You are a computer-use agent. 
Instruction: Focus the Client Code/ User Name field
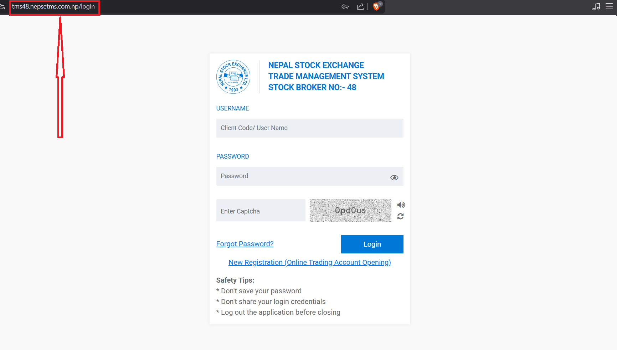(x=310, y=128)
